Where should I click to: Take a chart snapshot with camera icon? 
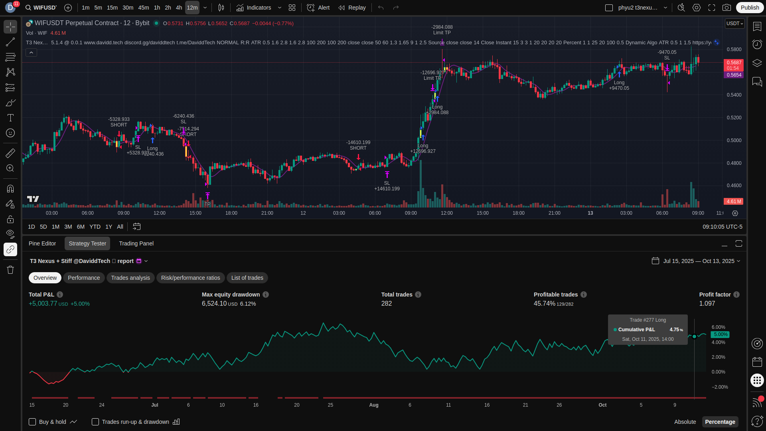pos(727,8)
